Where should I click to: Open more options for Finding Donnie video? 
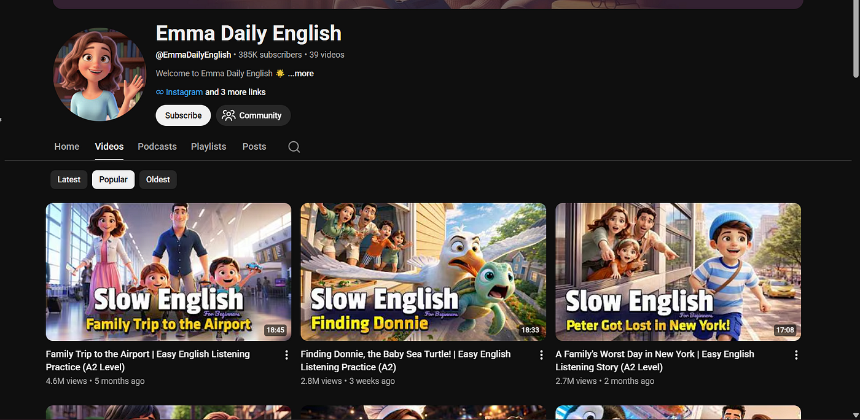541,355
